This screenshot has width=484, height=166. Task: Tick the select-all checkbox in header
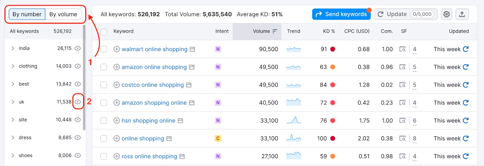[x=104, y=32]
